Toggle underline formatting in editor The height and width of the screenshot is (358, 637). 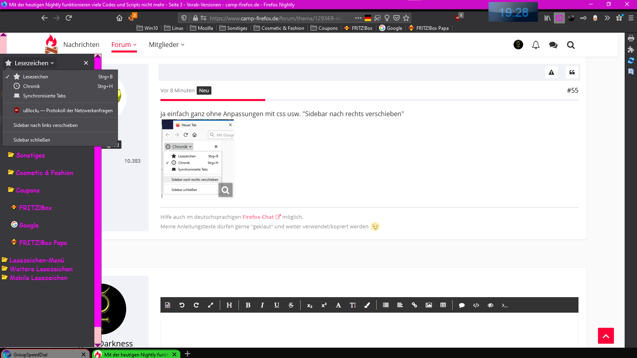[277, 305]
